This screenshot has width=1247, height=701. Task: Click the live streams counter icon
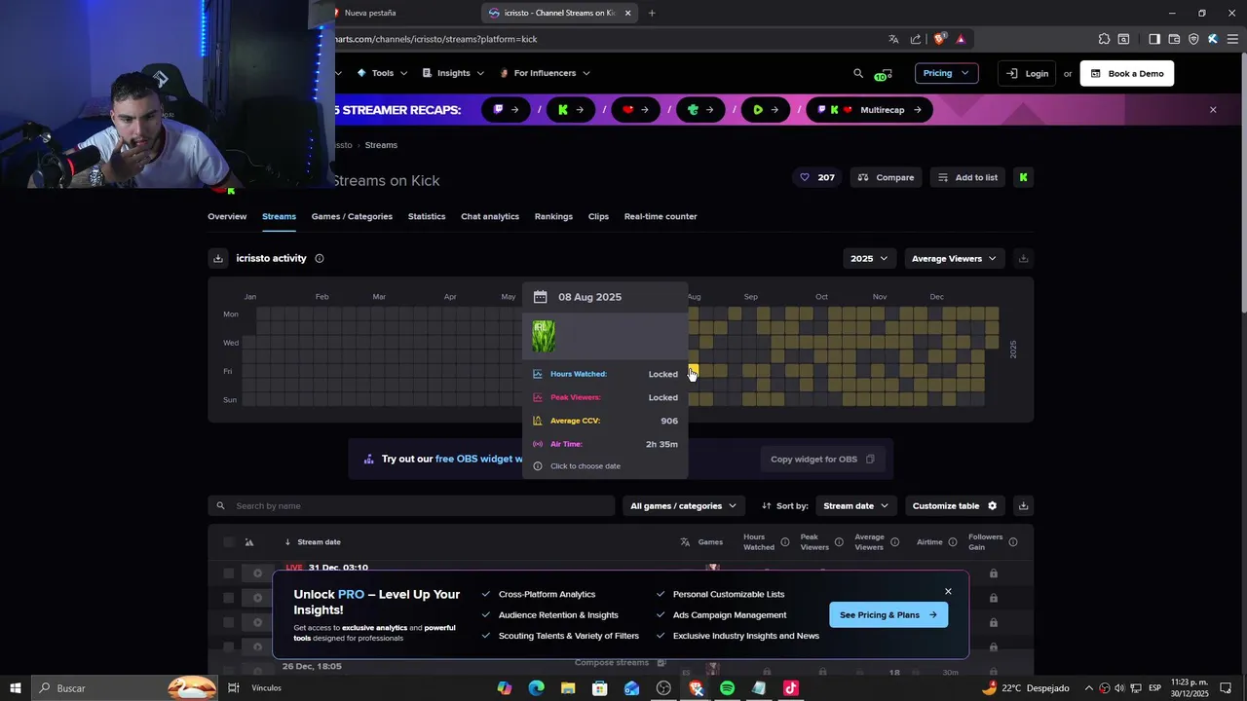[882, 74]
